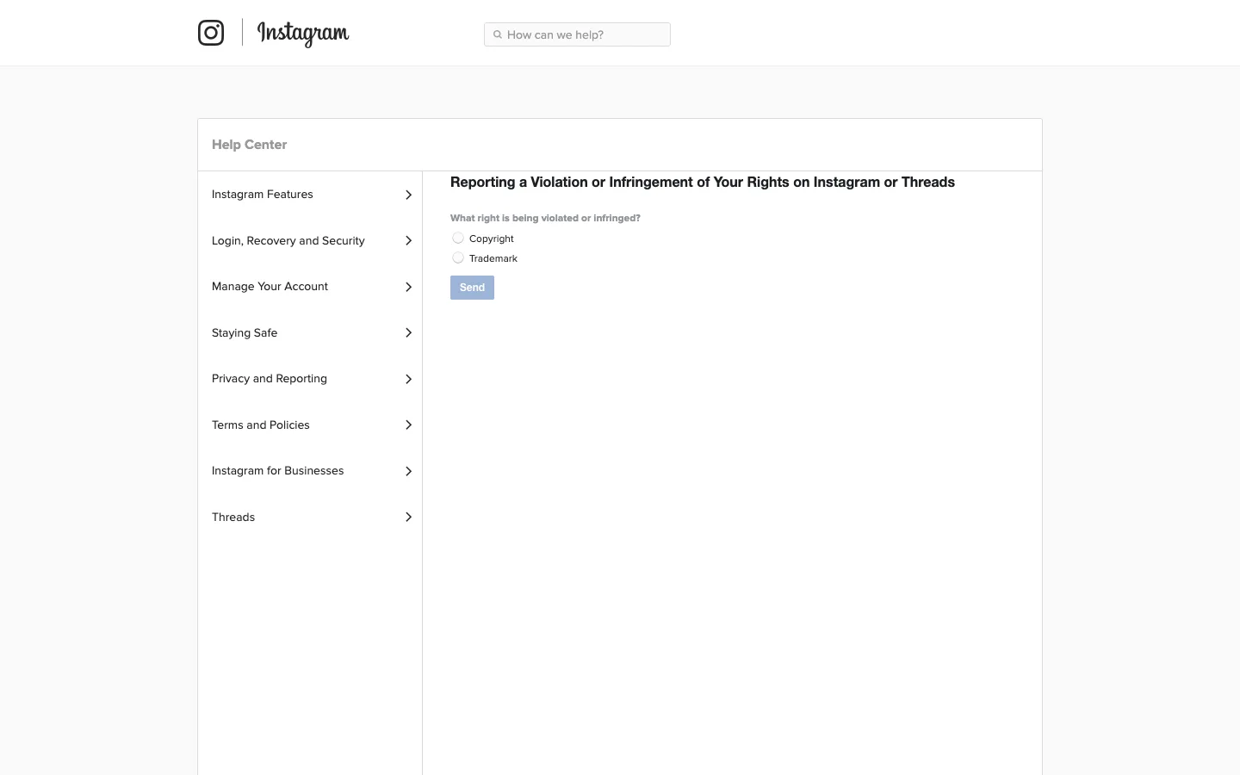Click 'What right is being violated or infringed?' label

(x=545, y=218)
